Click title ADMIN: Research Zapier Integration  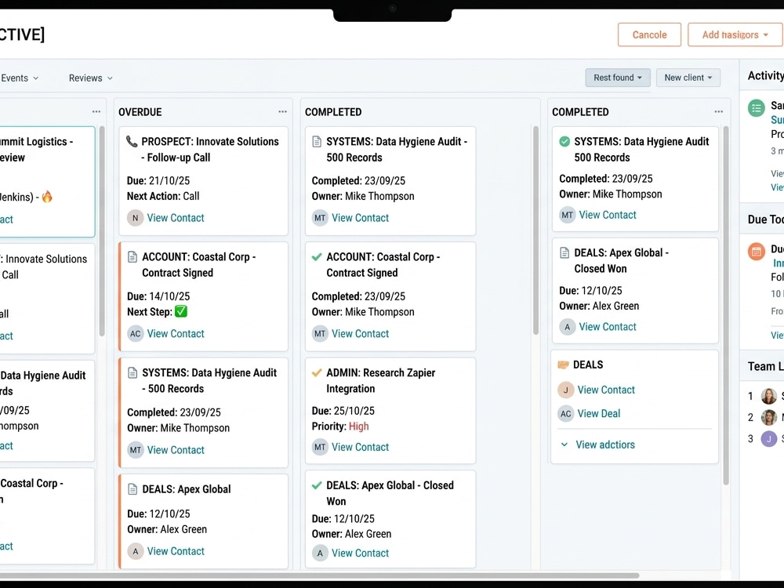tap(380, 380)
